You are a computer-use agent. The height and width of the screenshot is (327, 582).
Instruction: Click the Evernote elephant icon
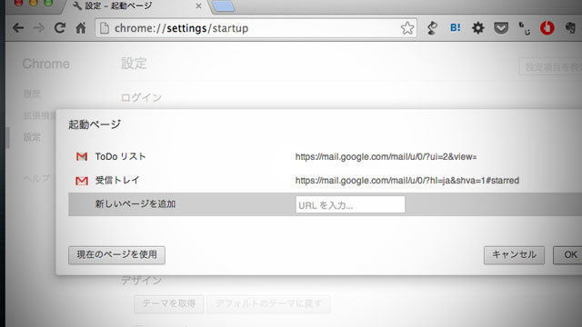coord(570,28)
